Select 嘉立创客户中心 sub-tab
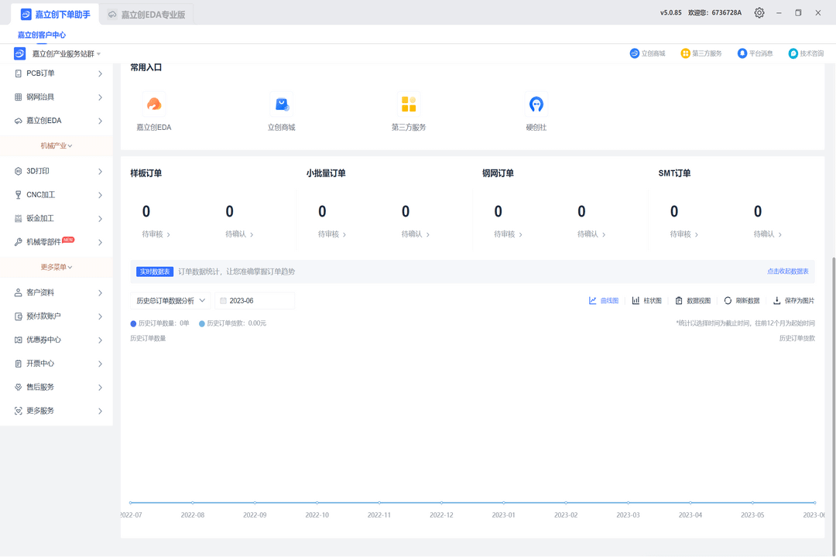Image resolution: width=836 pixels, height=557 pixels. pos(42,35)
